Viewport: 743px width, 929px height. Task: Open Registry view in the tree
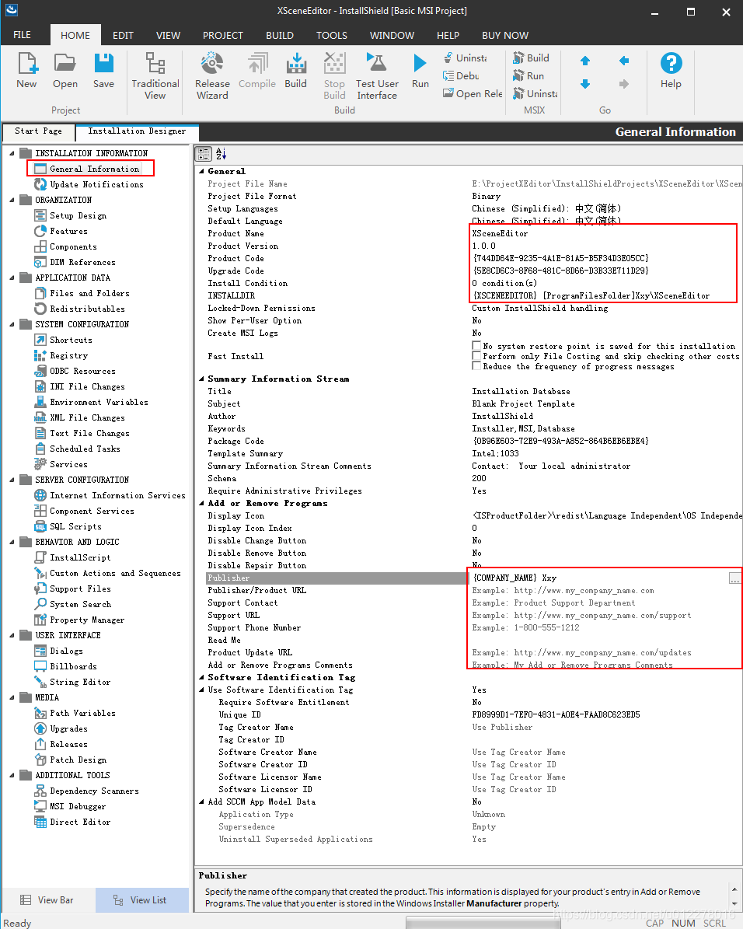pos(68,355)
